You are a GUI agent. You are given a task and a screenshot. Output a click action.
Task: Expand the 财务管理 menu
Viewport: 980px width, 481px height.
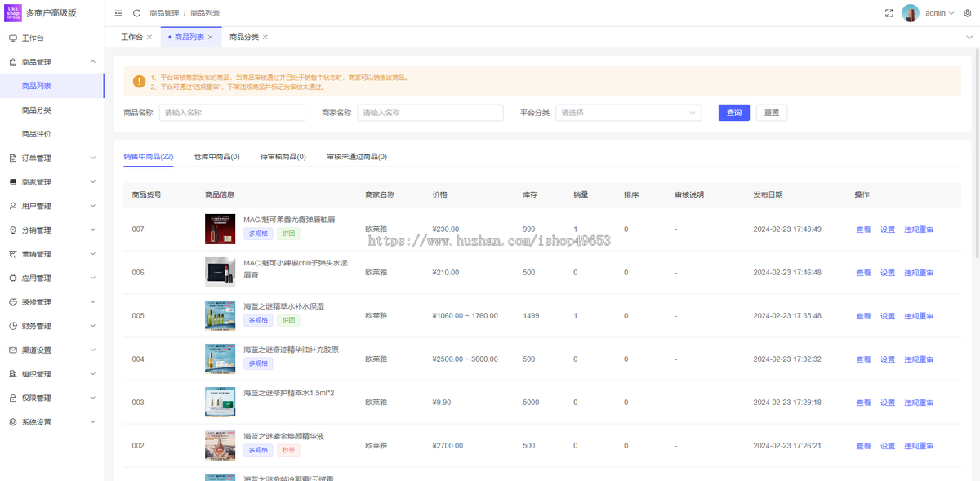pos(92,326)
